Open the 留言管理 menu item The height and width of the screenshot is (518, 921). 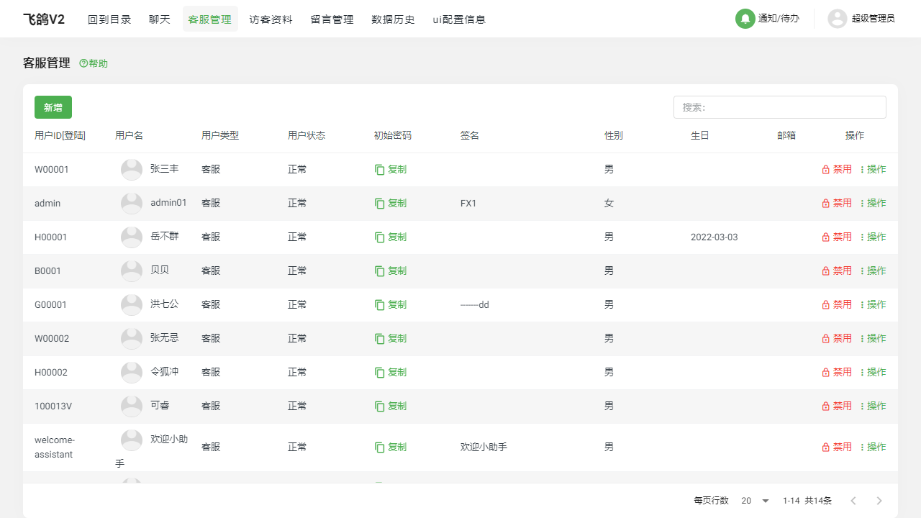[332, 19]
